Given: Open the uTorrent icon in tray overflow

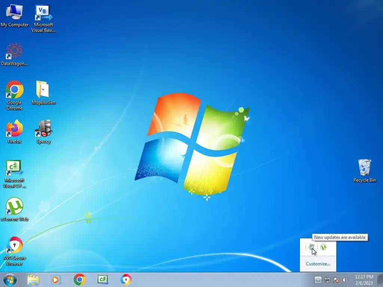Looking at the screenshot, I should [324, 247].
